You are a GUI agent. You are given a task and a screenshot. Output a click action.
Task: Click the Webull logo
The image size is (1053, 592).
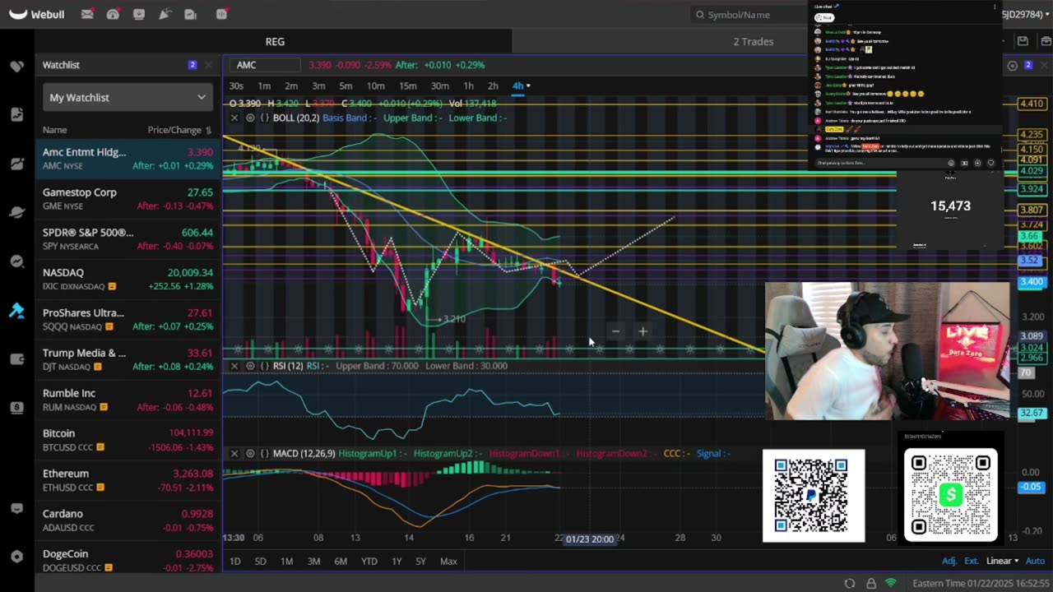tap(36, 14)
